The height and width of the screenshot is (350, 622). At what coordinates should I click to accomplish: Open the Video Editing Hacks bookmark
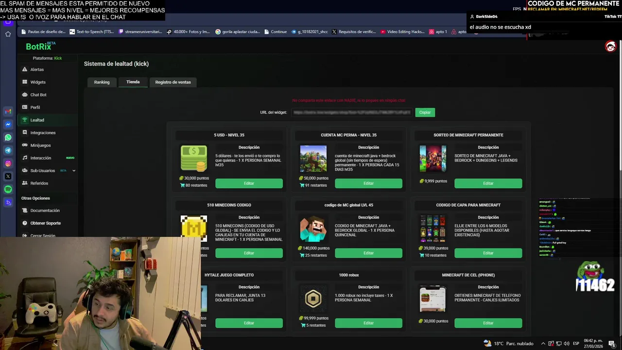[x=402, y=32]
